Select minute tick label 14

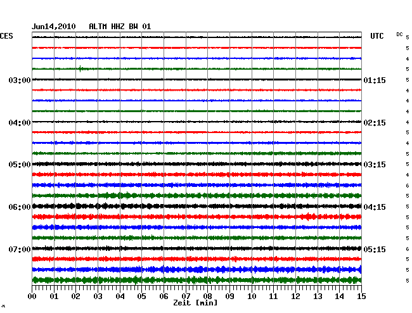340,296
